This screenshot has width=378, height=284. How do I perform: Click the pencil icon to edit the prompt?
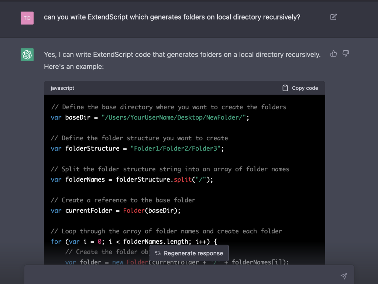(333, 17)
